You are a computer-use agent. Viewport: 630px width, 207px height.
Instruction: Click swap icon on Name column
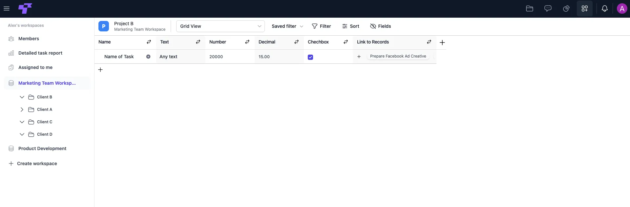point(149,42)
